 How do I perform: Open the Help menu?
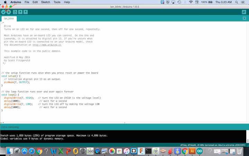coord(67,2)
